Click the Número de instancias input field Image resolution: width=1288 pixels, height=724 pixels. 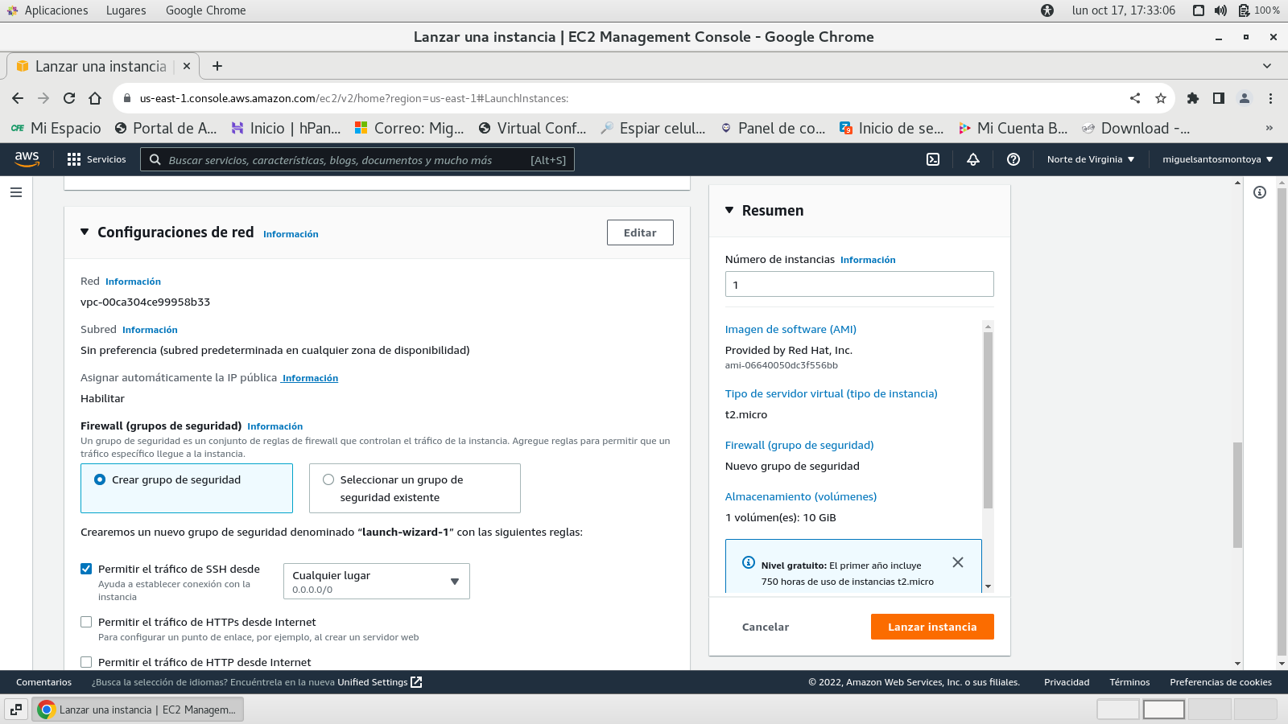pyautogui.click(x=859, y=284)
